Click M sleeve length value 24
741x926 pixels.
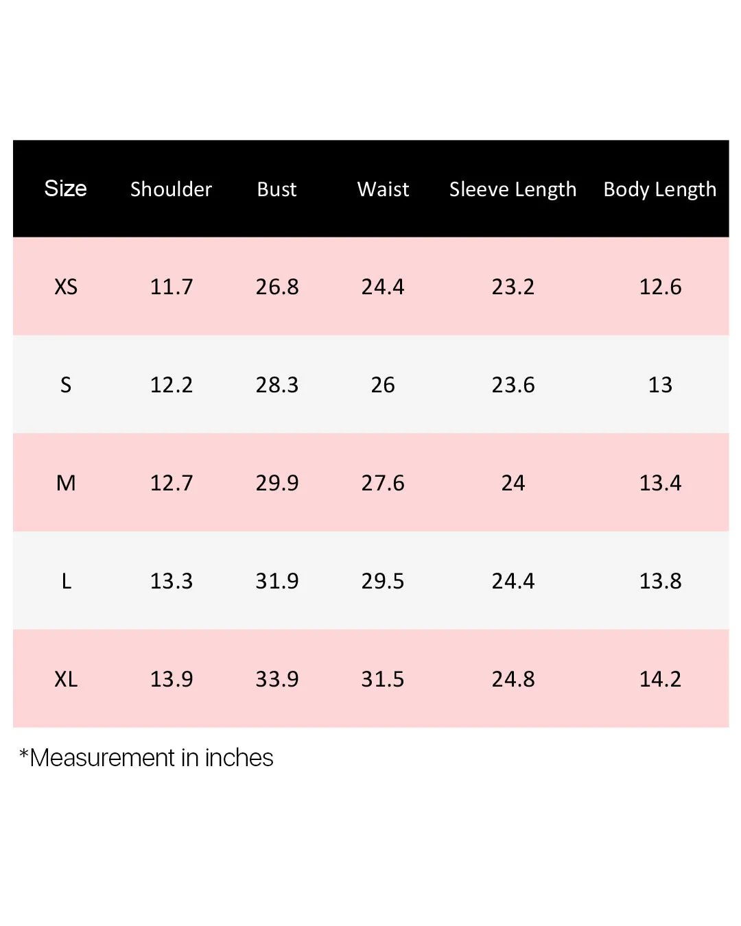click(513, 483)
